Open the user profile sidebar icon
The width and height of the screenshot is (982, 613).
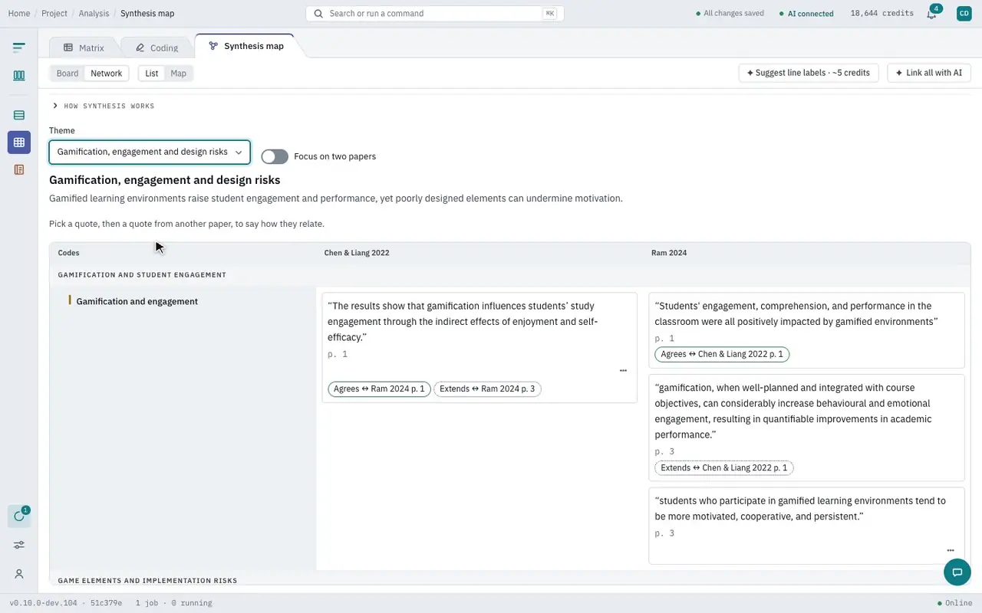coord(19,574)
